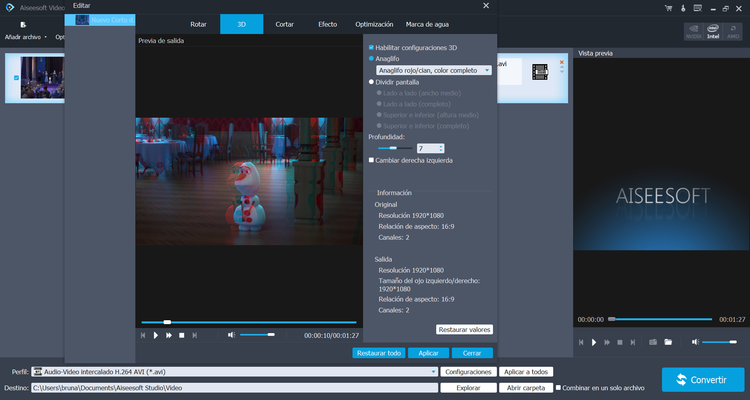Click the Profundidad depth slider

coord(395,148)
